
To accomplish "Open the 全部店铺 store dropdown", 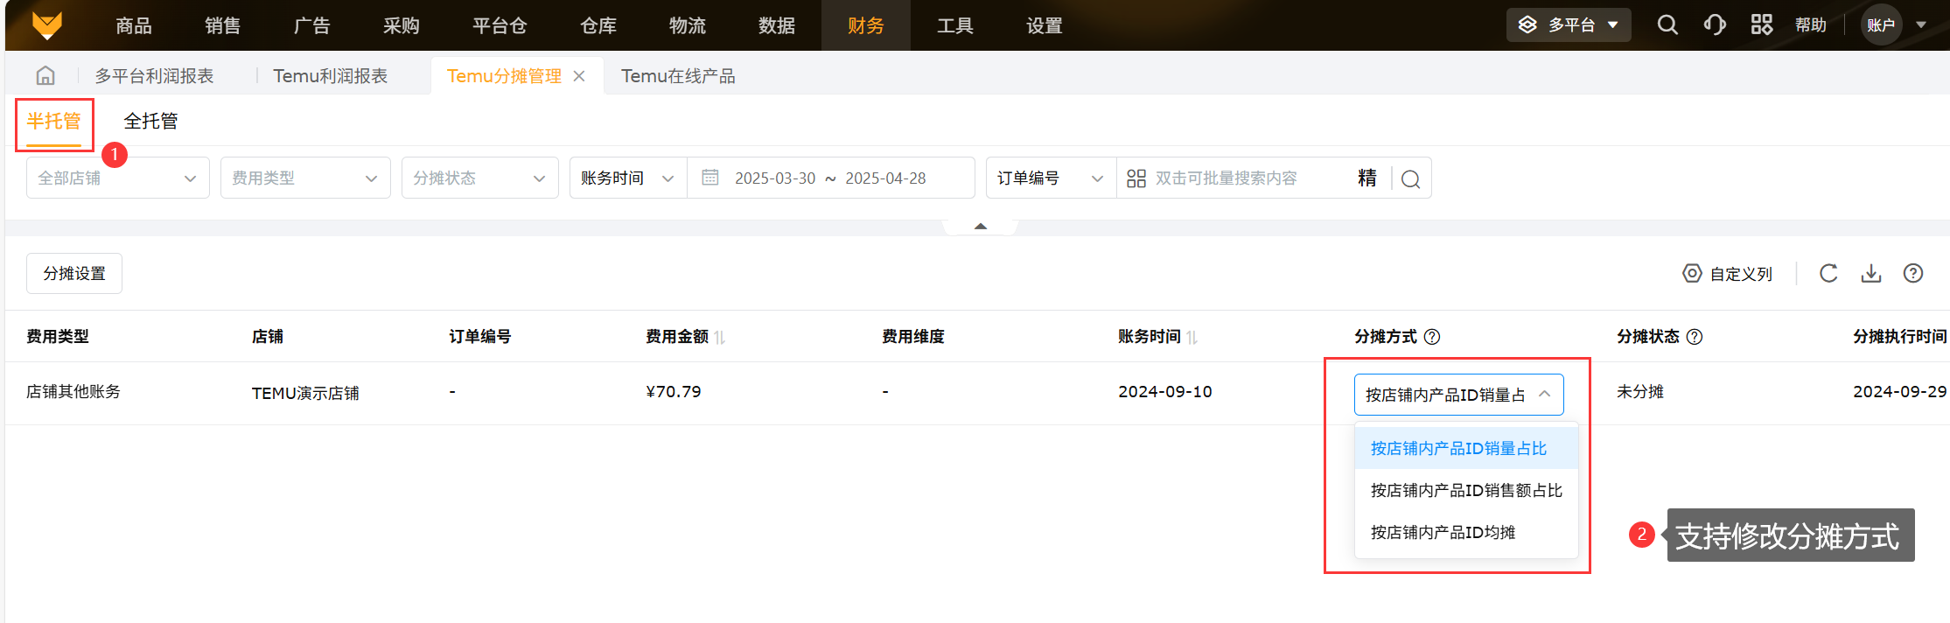I will 118,178.
